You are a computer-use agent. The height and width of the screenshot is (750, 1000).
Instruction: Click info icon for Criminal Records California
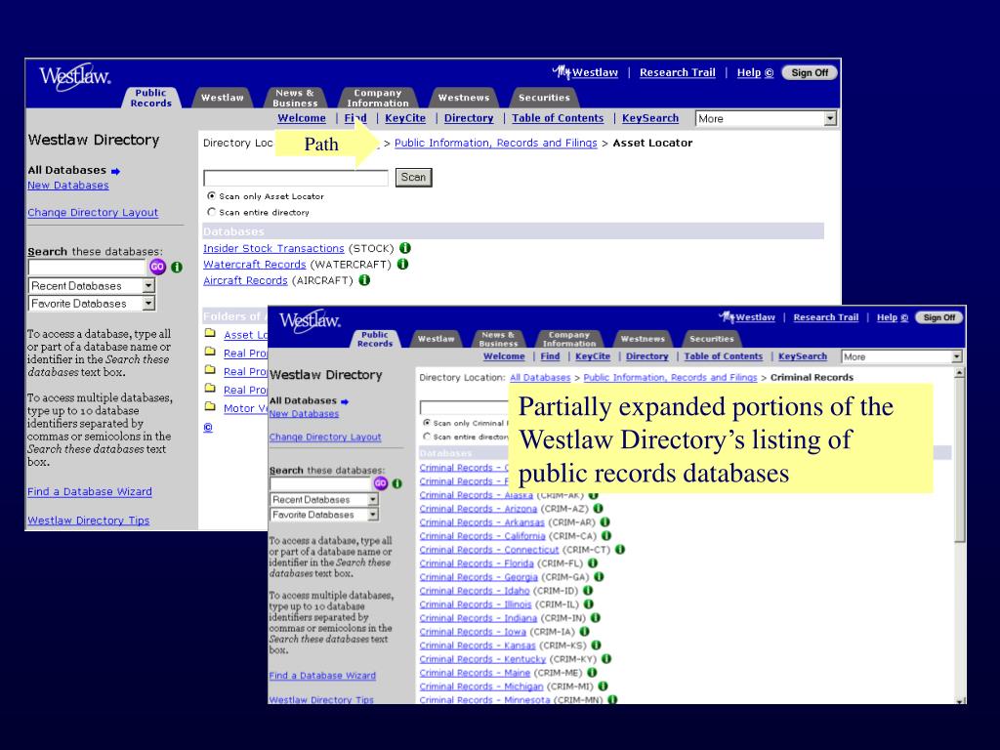(x=605, y=536)
